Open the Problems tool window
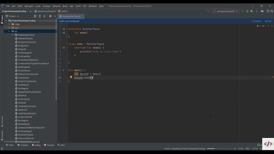The image size is (274, 154). pos(23,145)
